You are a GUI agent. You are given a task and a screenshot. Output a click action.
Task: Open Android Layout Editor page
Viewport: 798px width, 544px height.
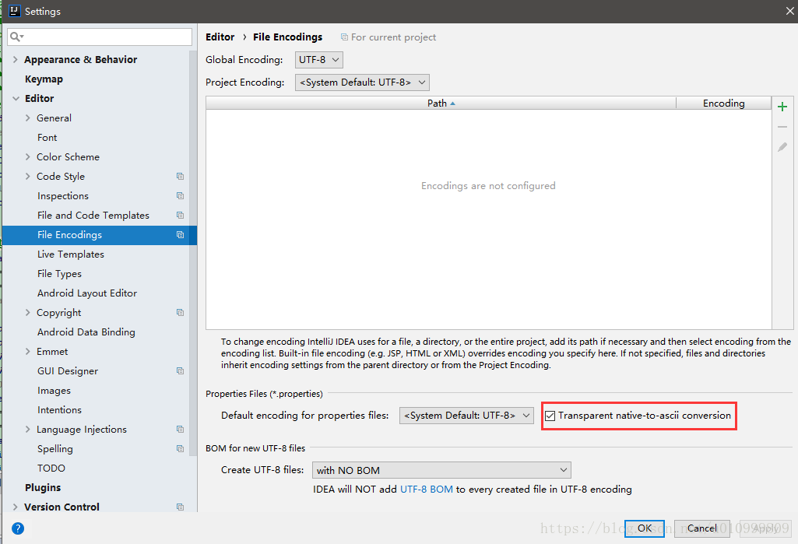87,293
